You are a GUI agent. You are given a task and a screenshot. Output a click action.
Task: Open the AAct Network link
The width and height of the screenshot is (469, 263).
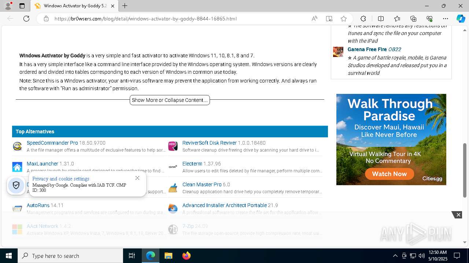pyautogui.click(x=43, y=226)
